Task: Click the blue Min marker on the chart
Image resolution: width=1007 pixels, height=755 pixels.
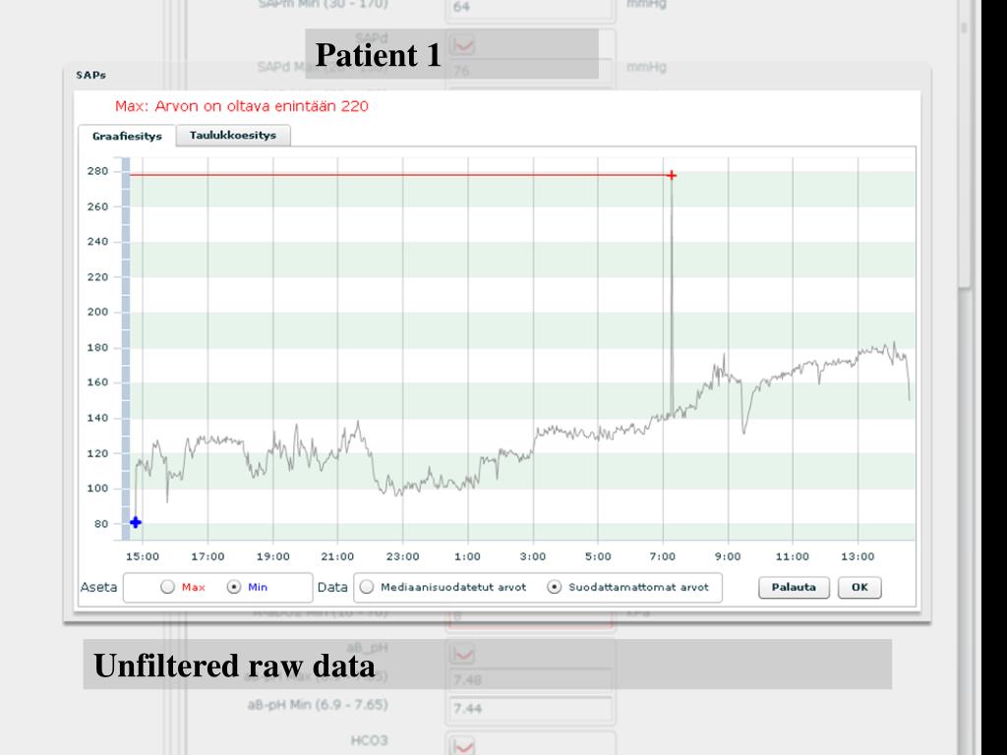Action: coord(136,522)
